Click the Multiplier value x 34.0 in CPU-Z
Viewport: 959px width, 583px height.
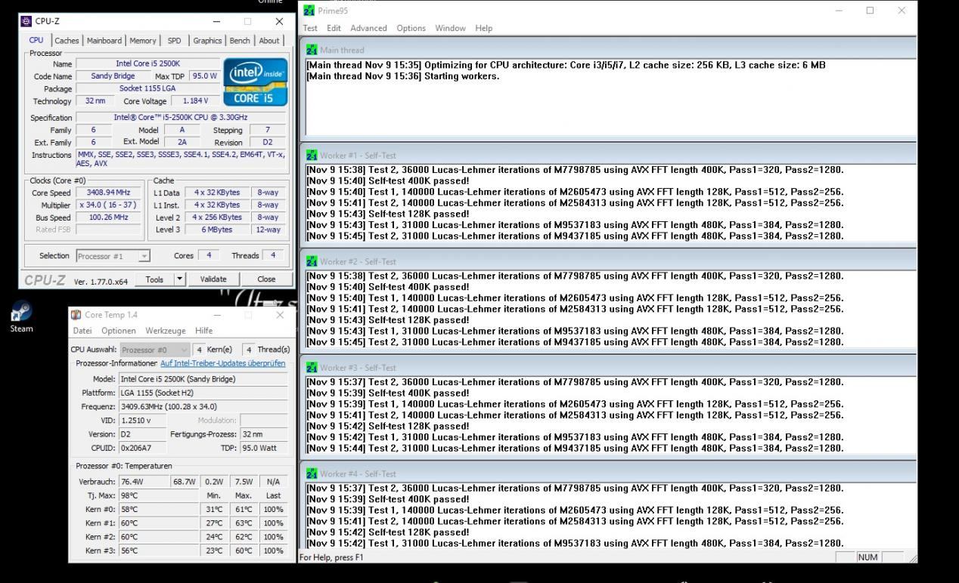click(109, 205)
